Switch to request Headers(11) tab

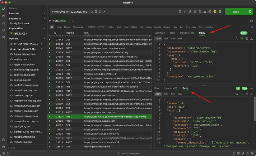tap(187, 33)
